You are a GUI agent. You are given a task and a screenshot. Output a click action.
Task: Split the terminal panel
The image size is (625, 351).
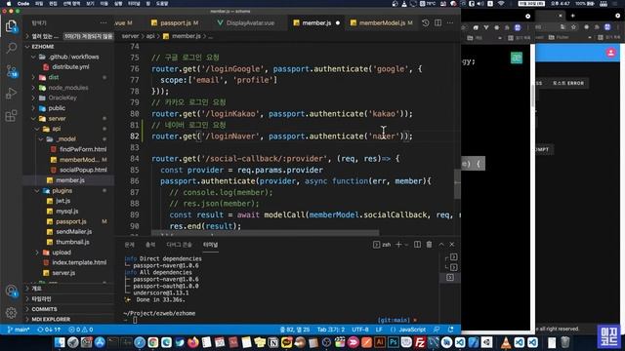coord(417,245)
